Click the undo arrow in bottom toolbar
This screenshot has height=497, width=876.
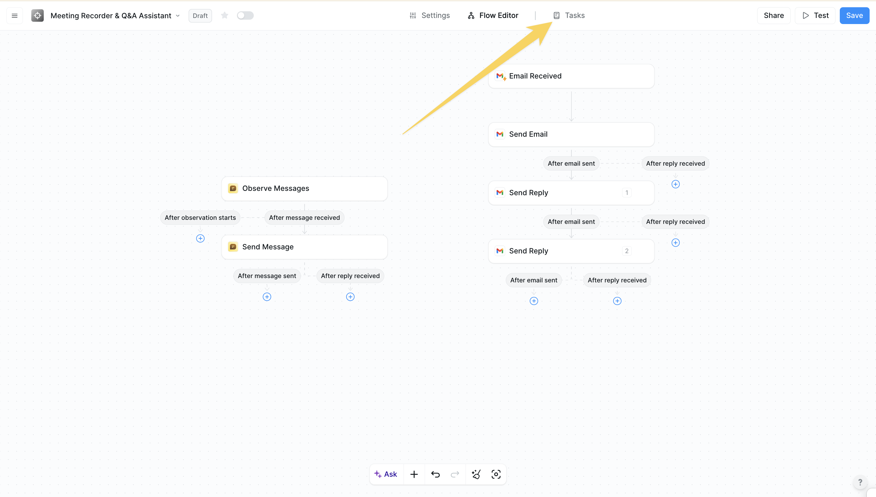coord(435,474)
